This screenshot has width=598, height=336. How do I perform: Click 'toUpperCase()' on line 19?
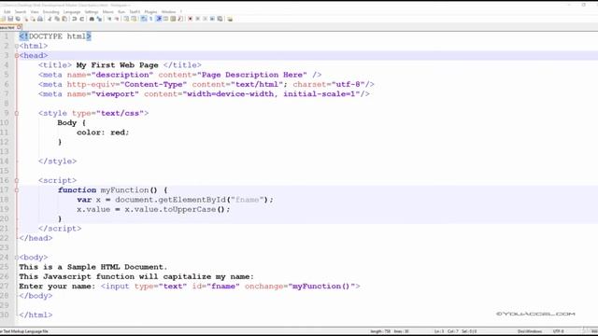[194, 209]
